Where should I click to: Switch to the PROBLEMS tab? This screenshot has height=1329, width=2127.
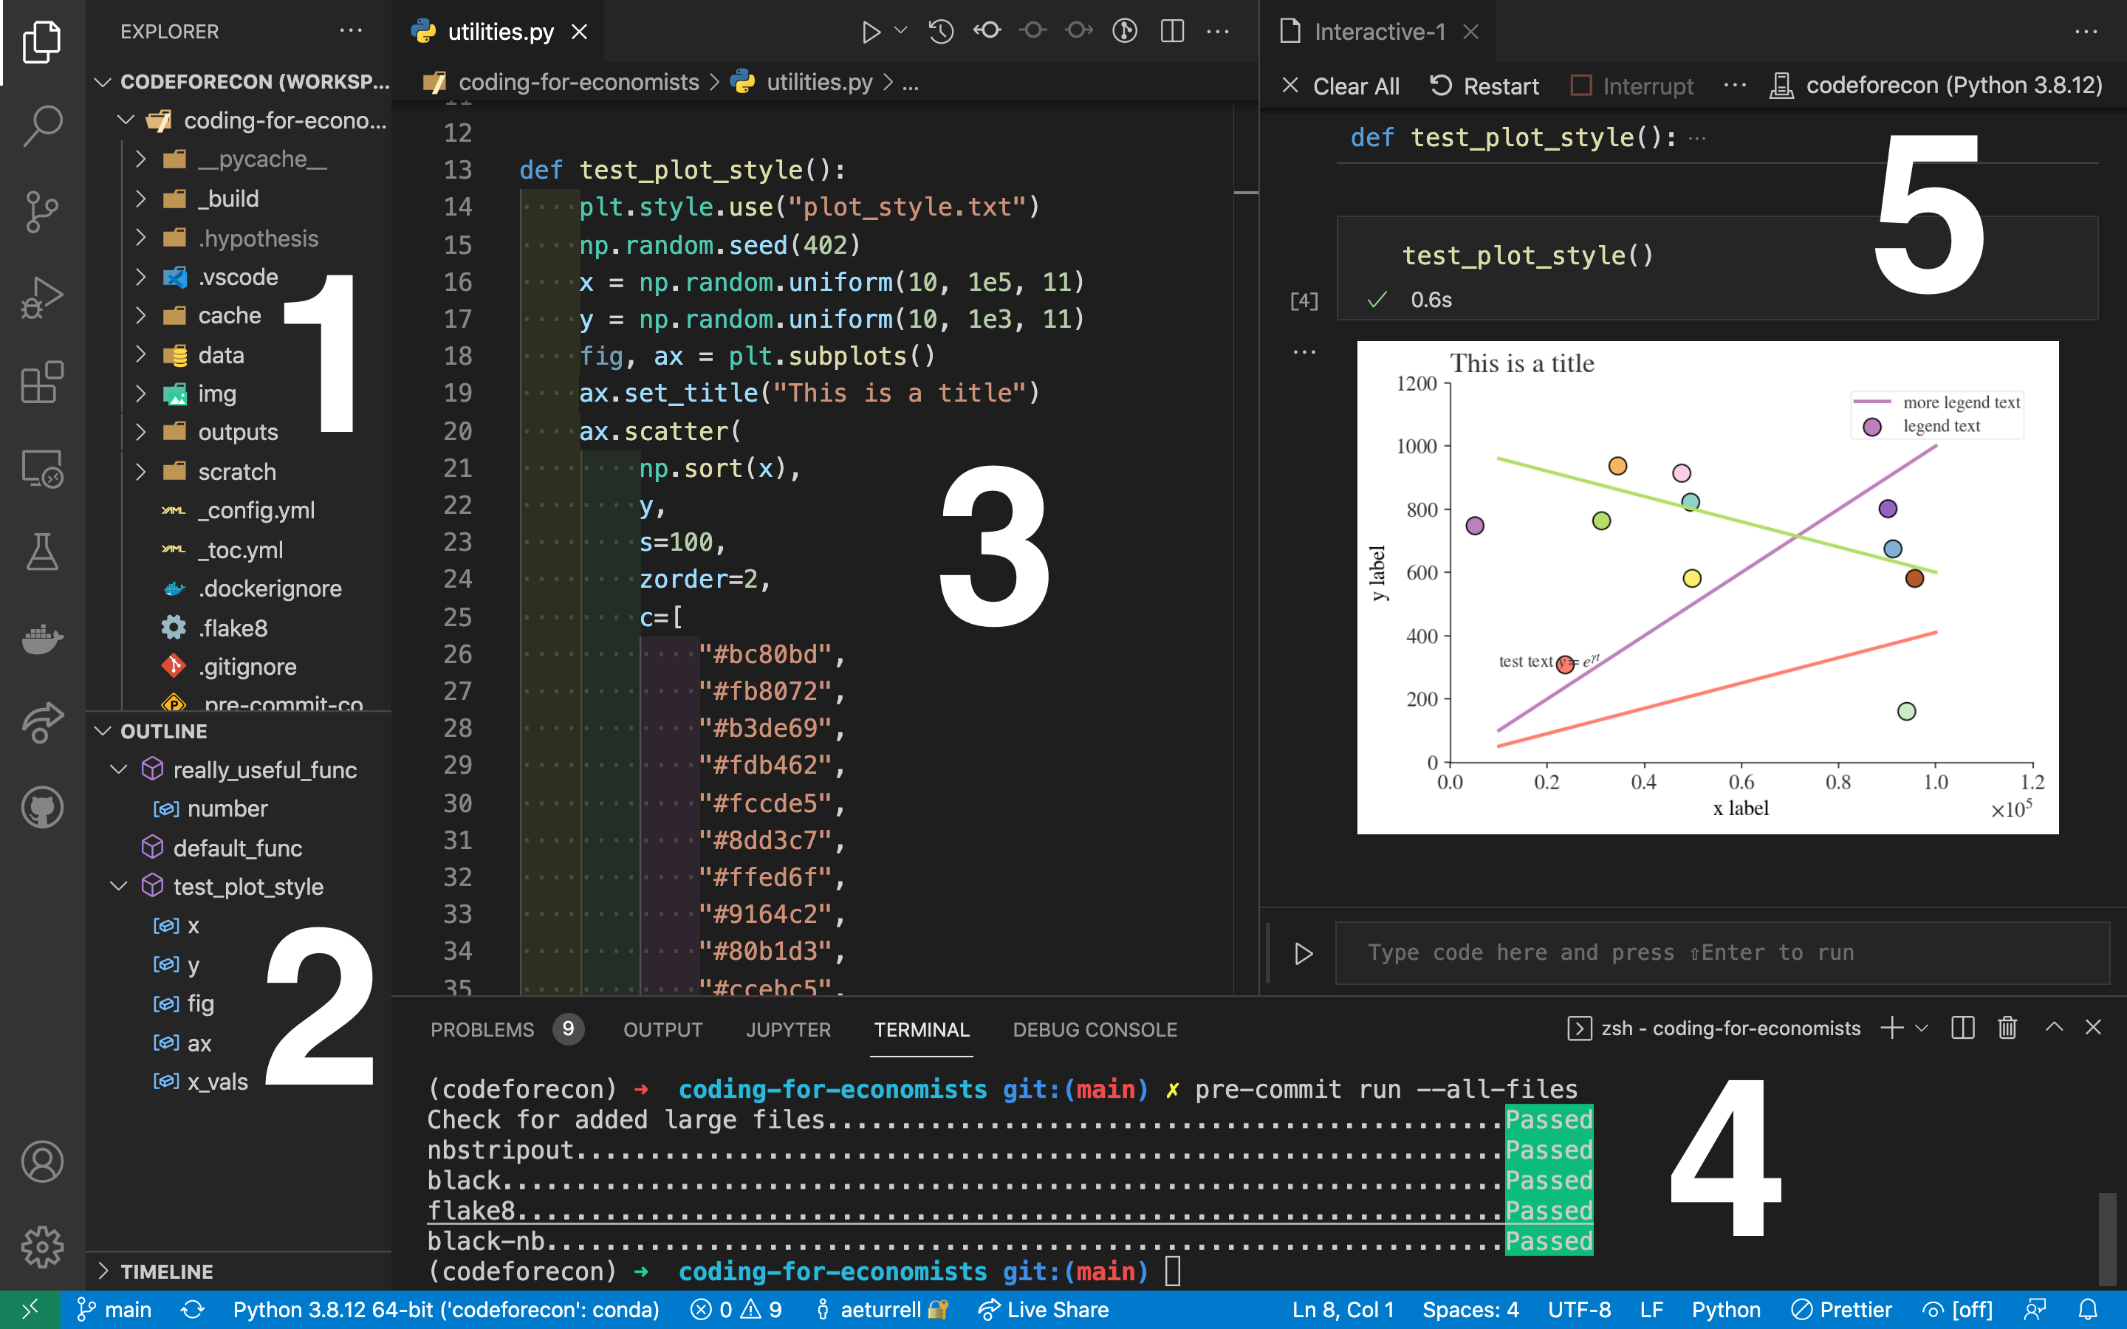click(482, 1029)
